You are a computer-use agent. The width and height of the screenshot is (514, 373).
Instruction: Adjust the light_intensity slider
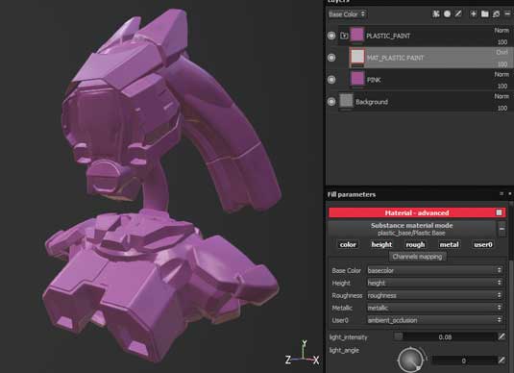[445, 336]
